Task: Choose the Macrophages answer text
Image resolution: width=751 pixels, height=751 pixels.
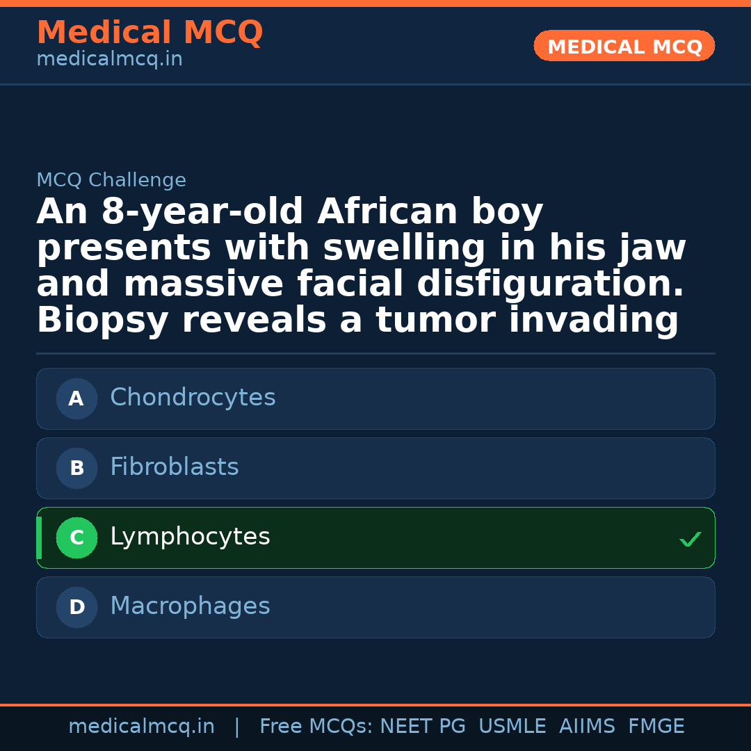Action: (x=190, y=606)
